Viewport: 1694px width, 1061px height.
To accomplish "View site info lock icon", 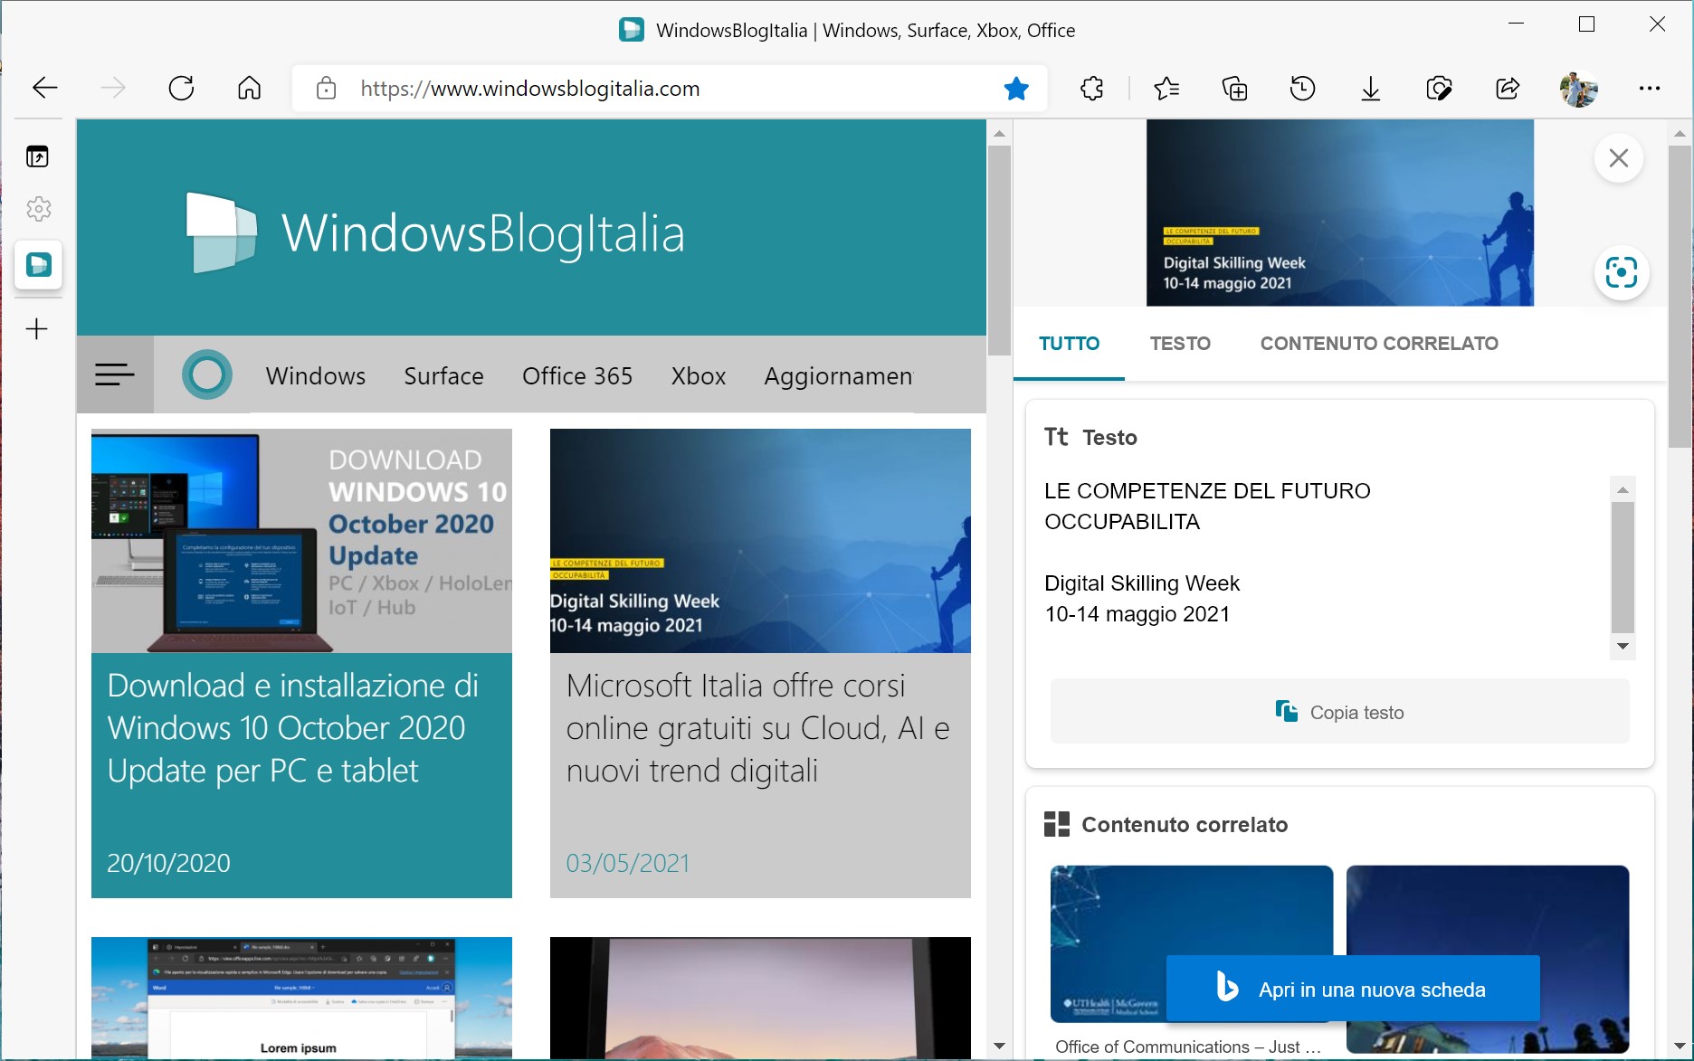I will [x=326, y=89].
